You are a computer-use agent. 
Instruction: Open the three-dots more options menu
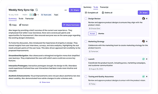click(x=66, y=10)
